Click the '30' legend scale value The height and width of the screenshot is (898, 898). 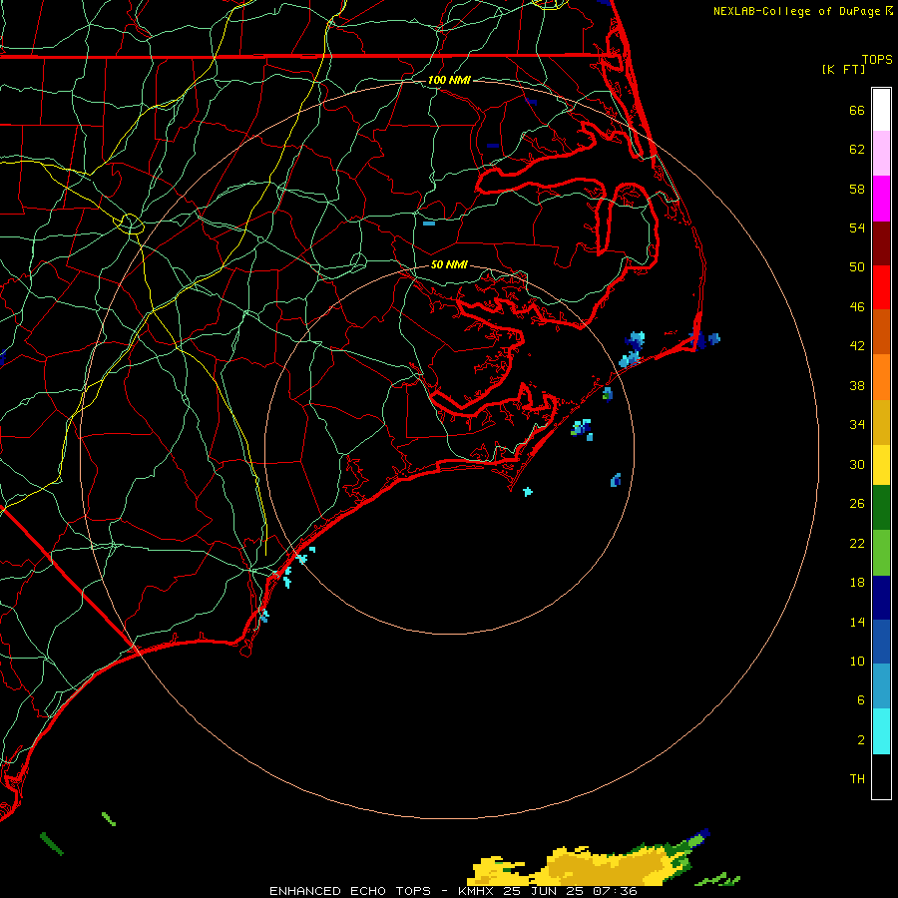point(857,464)
